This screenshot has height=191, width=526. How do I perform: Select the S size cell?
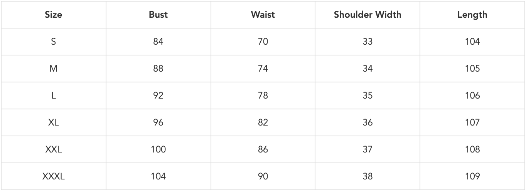click(x=54, y=42)
